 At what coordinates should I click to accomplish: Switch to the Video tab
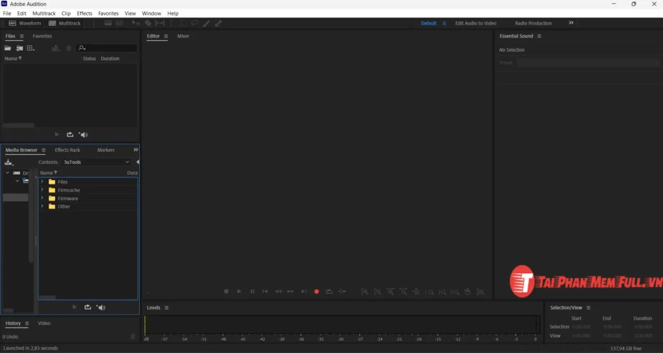pos(44,323)
